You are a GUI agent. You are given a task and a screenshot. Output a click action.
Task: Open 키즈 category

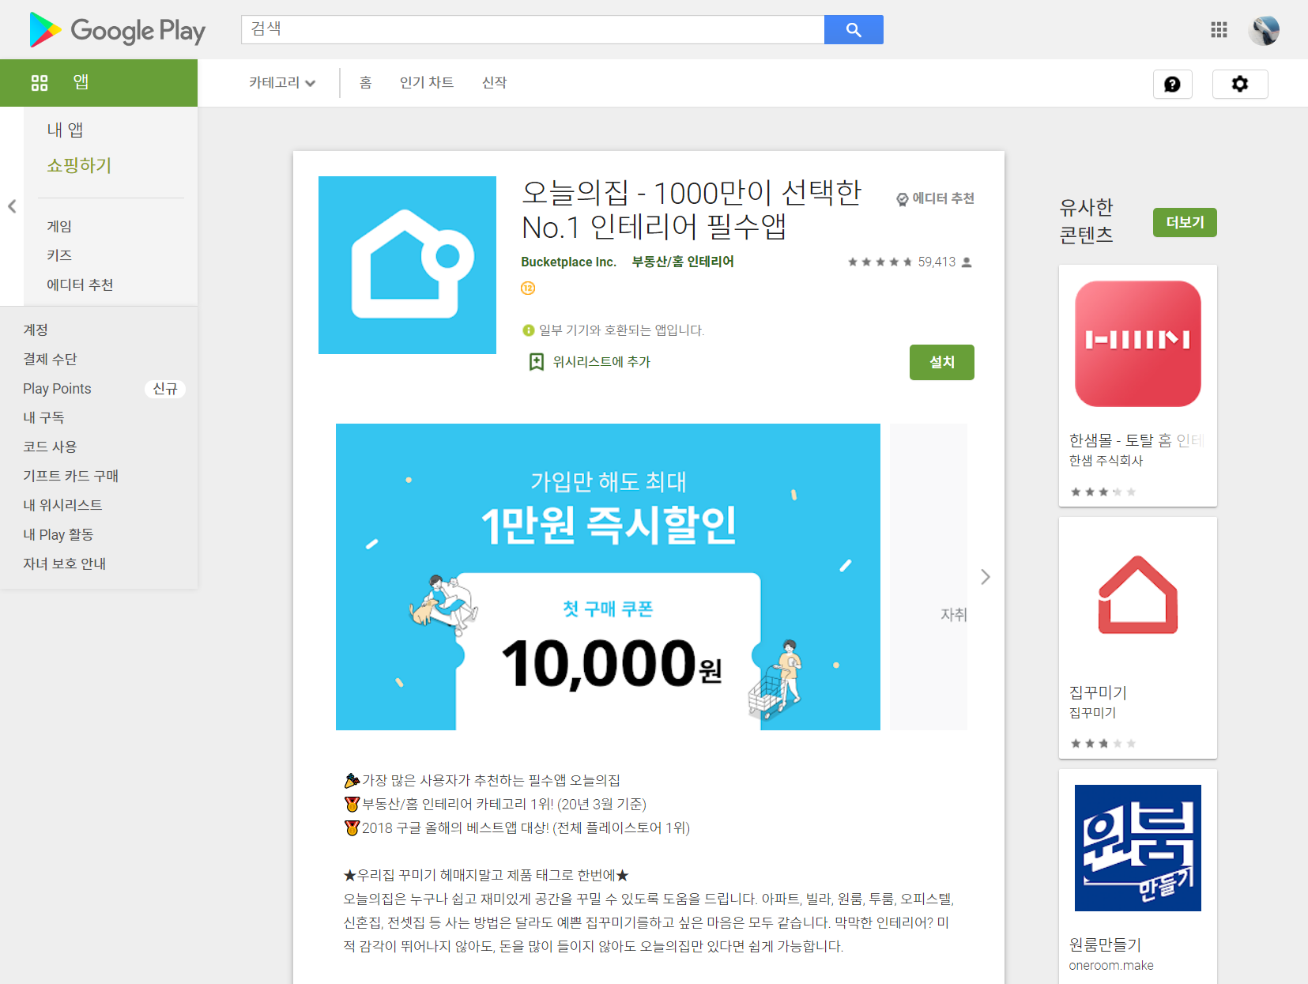(x=59, y=255)
